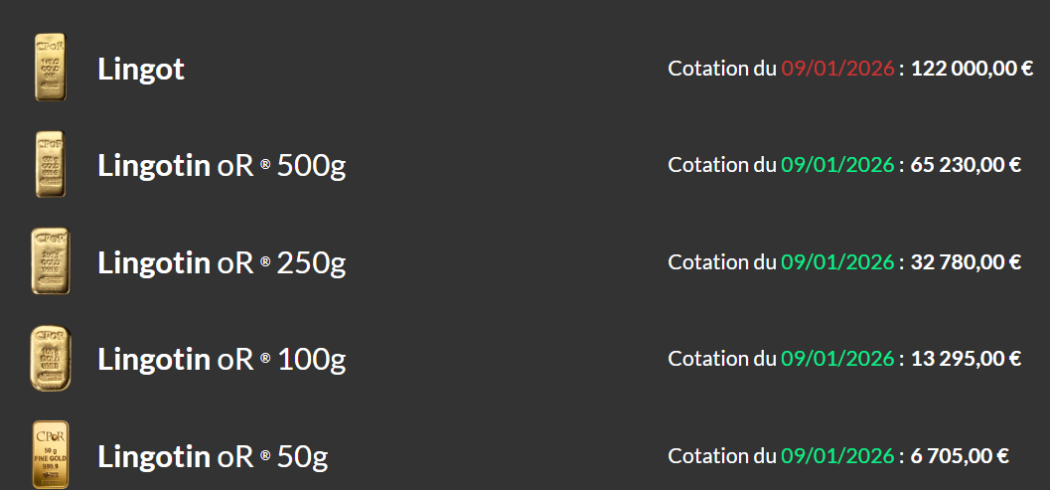Click the green quotation date for Lingotin 500g
The width and height of the screenshot is (1050, 490).
click(x=837, y=165)
